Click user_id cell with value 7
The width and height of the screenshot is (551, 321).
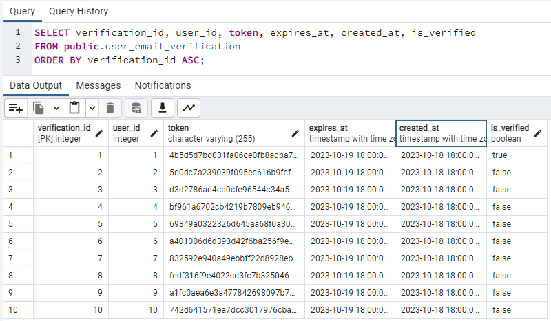tap(136, 258)
